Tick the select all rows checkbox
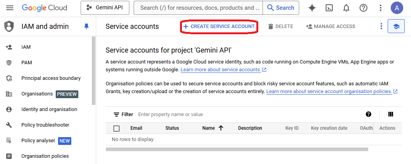The height and width of the screenshot is (164, 411). [116, 128]
